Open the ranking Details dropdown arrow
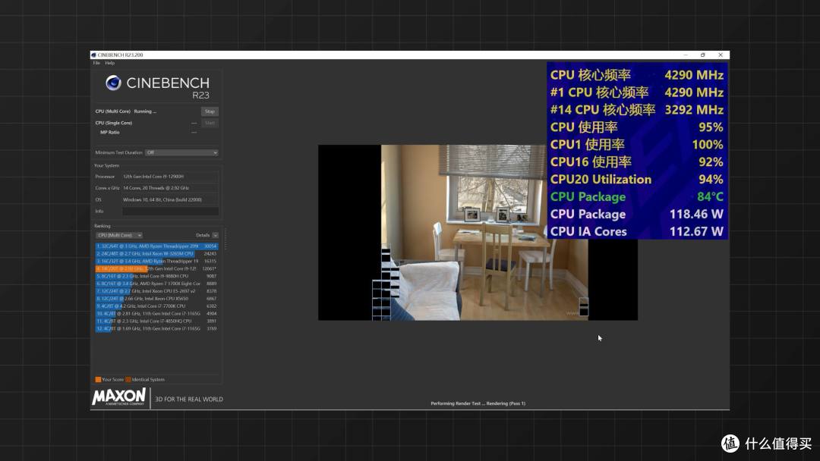This screenshot has height=461, width=820. click(x=215, y=235)
